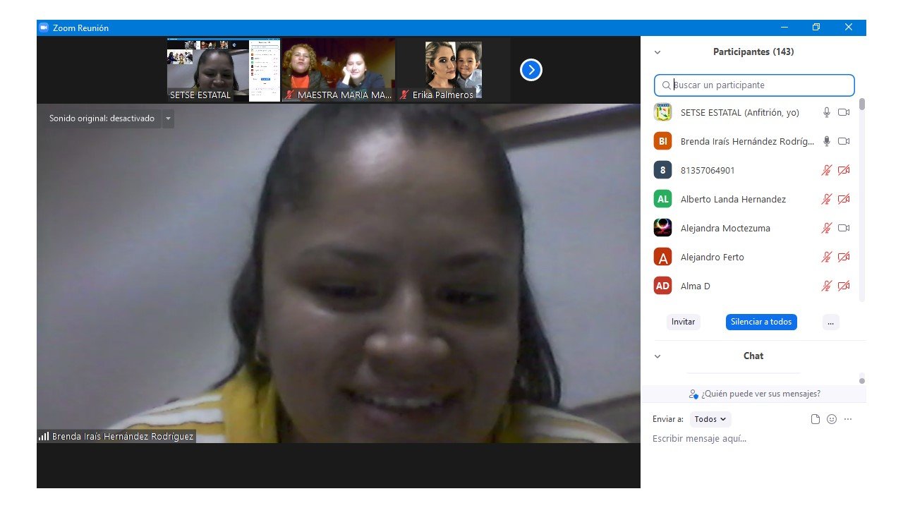The height and width of the screenshot is (508, 903).
Task: Click the signal strength icon on video
Action: (x=44, y=437)
